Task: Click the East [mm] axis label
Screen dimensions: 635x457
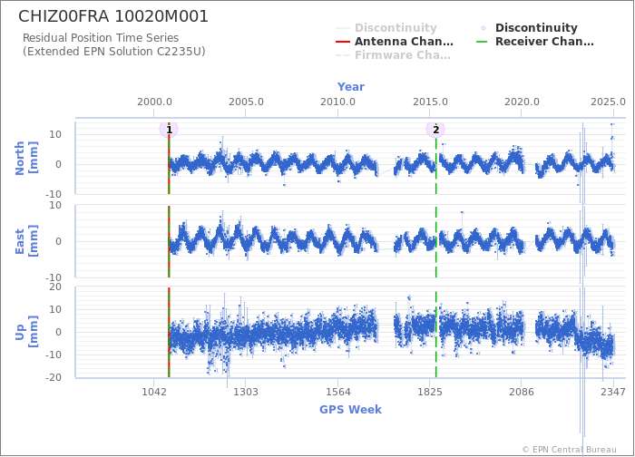Action: tap(26, 241)
